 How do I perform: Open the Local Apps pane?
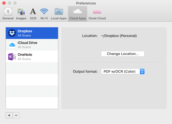[59, 14]
